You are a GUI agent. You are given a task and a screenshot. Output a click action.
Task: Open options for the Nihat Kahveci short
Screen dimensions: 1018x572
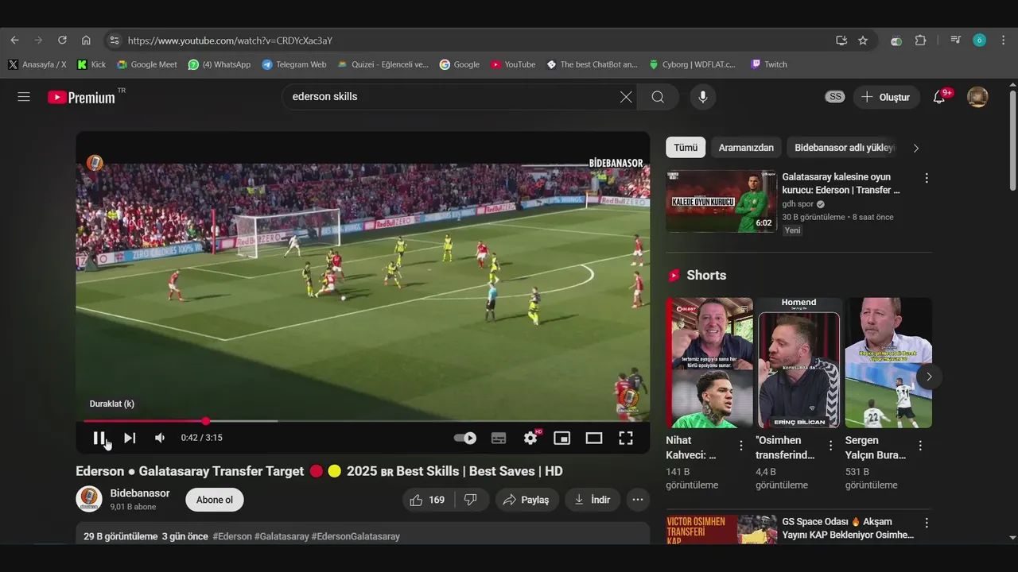click(x=741, y=446)
